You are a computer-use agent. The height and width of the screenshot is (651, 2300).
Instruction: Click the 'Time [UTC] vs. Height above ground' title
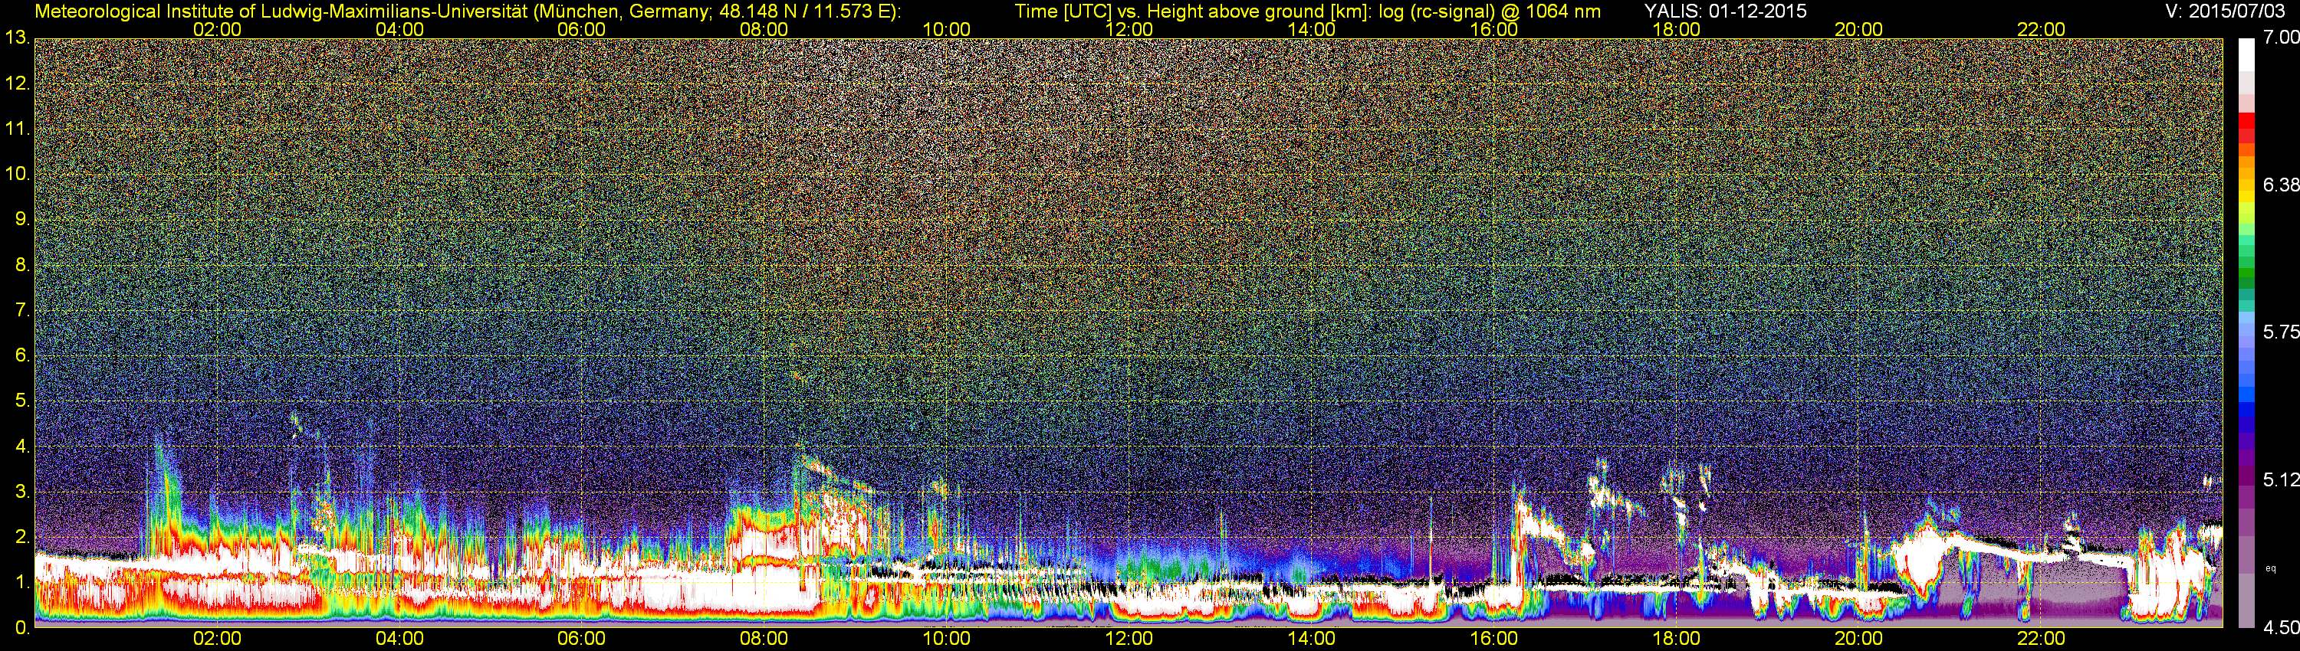point(1307,11)
